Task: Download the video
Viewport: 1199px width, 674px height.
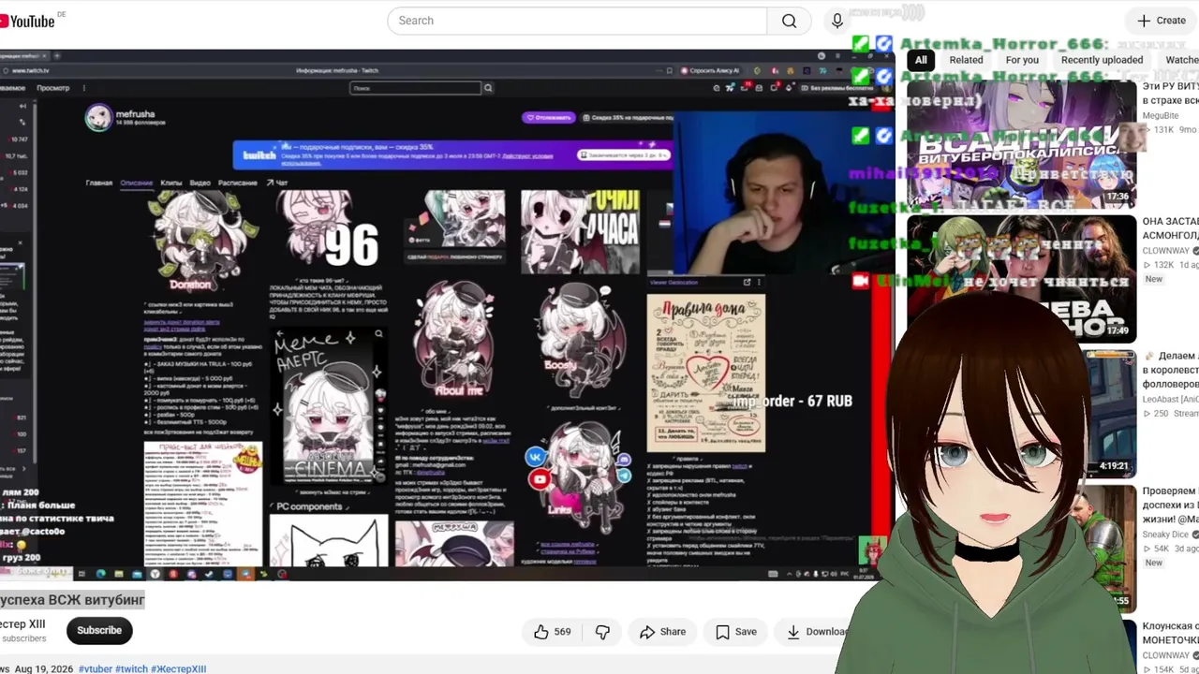Action: click(815, 632)
